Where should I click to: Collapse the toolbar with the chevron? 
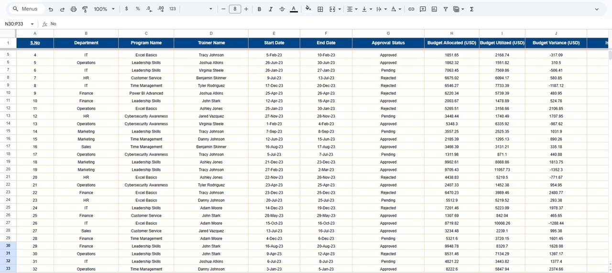pos(597,9)
